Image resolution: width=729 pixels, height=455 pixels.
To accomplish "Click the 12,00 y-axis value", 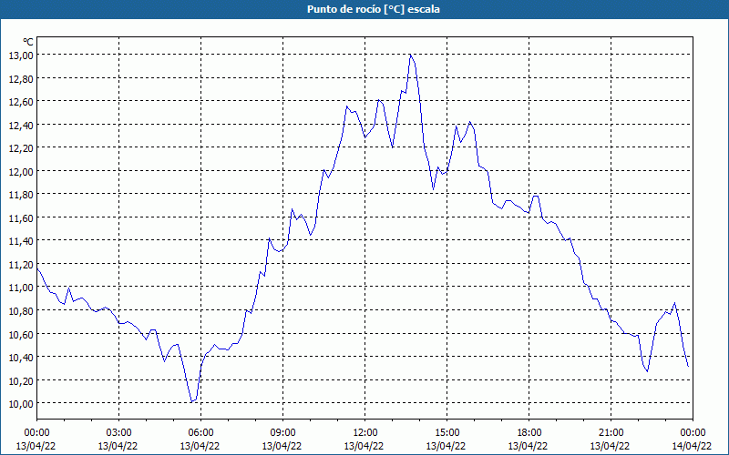I will 21,171.
